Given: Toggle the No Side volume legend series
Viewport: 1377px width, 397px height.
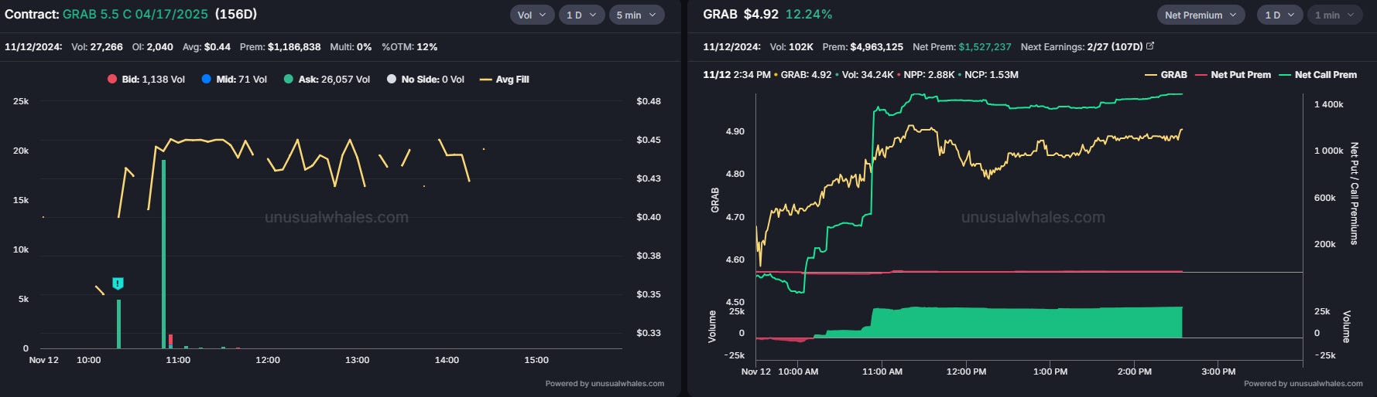Looking at the screenshot, I should tap(426, 80).
